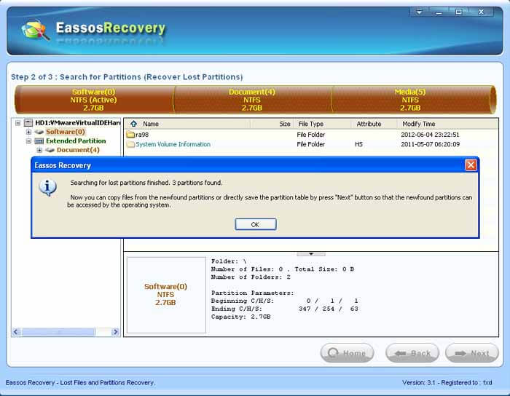
Task: Click the 'Ending C/H/S' line
Action: click(x=285, y=309)
